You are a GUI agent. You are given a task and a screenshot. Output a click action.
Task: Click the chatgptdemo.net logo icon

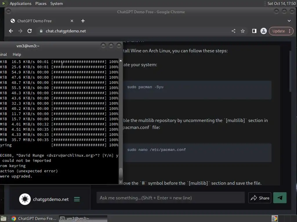pyautogui.click(x=25, y=199)
